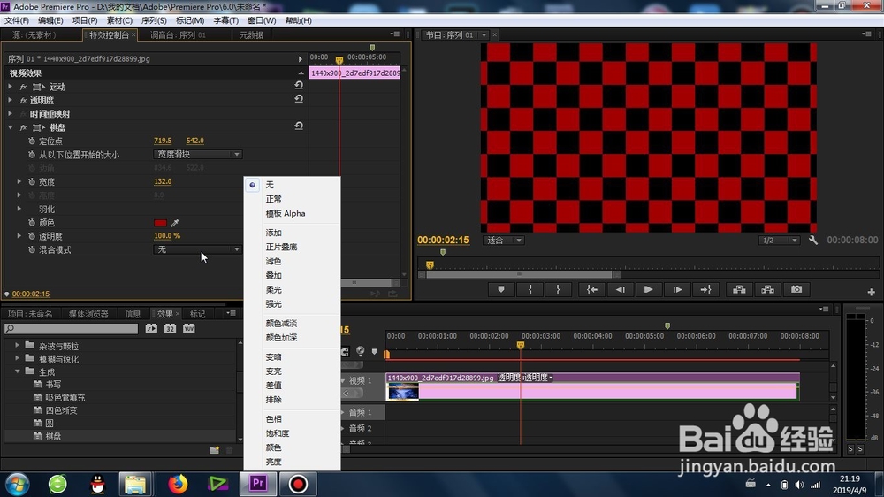This screenshot has height=497, width=884.
Task: Mark out point in program monitor
Action: click(558, 289)
